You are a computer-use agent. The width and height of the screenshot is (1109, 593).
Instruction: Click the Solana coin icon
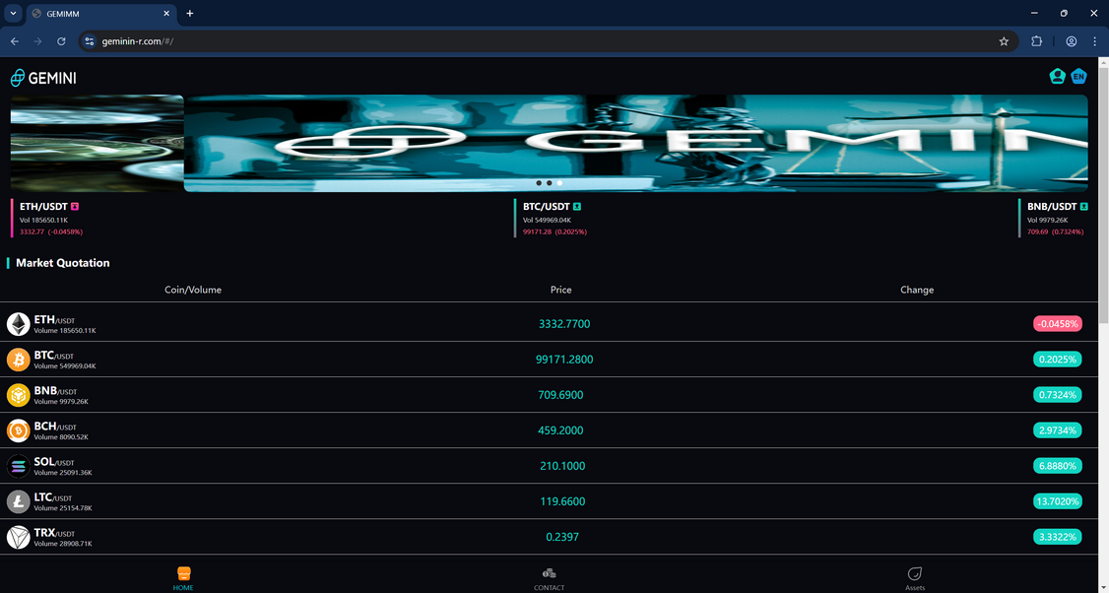pos(19,466)
